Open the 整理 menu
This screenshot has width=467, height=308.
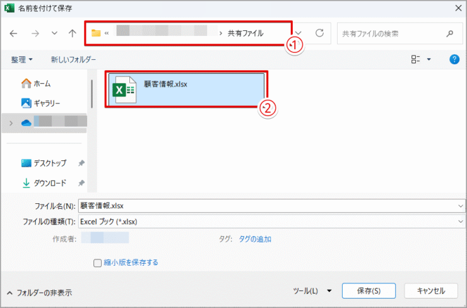[21, 59]
